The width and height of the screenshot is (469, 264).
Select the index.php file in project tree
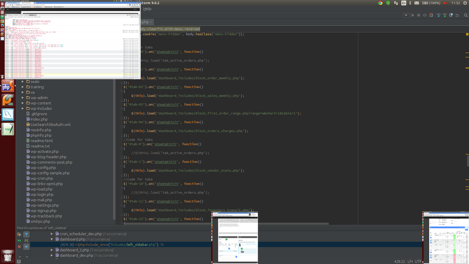(x=39, y=119)
